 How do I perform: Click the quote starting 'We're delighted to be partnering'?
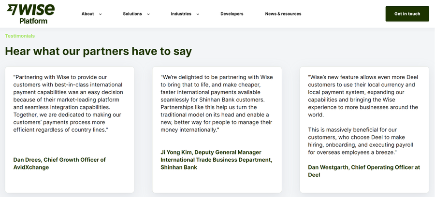click(x=217, y=103)
